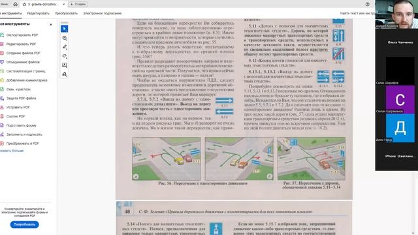This screenshot has height=235, width=418.
Task: Select the text box recognition tool
Action: click(65, 65)
